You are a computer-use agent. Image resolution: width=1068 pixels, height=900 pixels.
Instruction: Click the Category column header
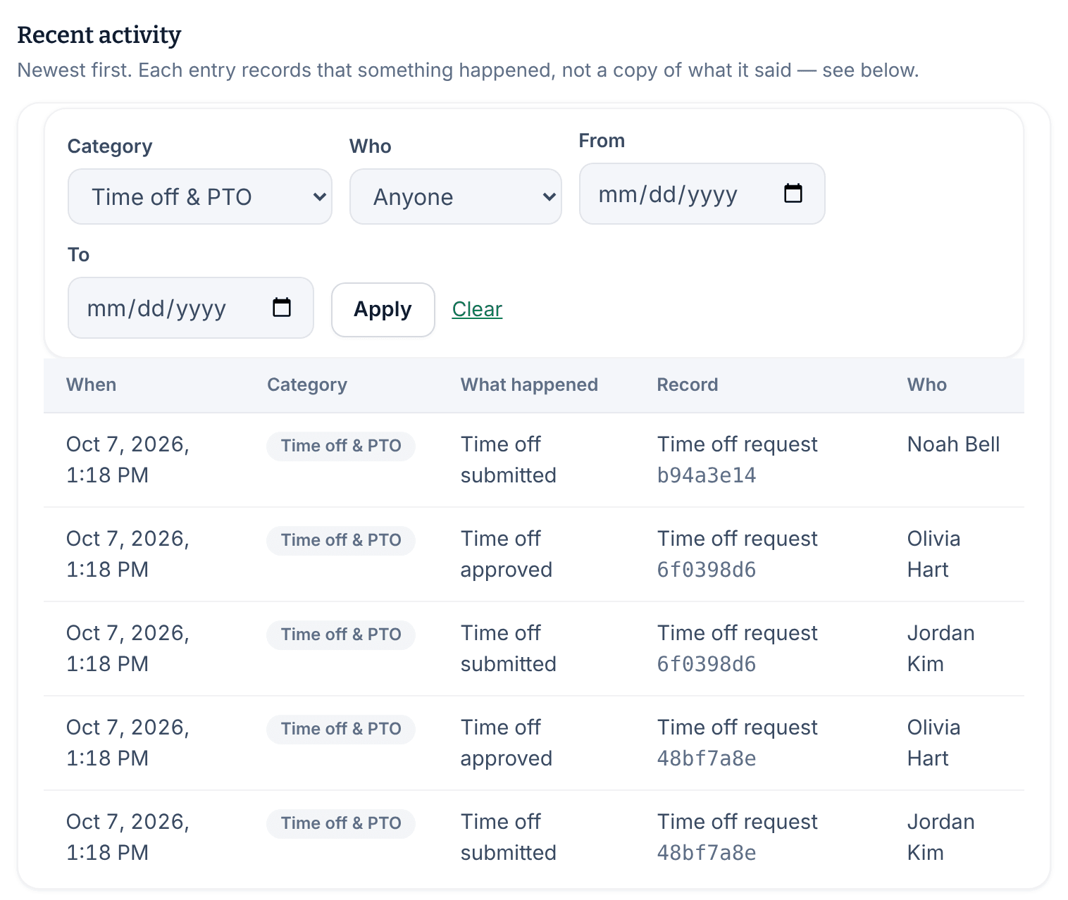pyautogui.click(x=307, y=385)
